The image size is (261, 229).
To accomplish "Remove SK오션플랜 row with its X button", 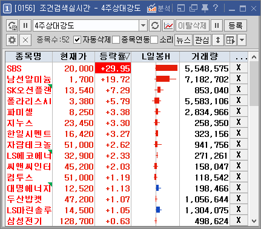I will pos(239,90).
